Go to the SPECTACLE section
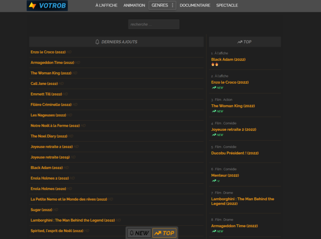 (227, 5)
